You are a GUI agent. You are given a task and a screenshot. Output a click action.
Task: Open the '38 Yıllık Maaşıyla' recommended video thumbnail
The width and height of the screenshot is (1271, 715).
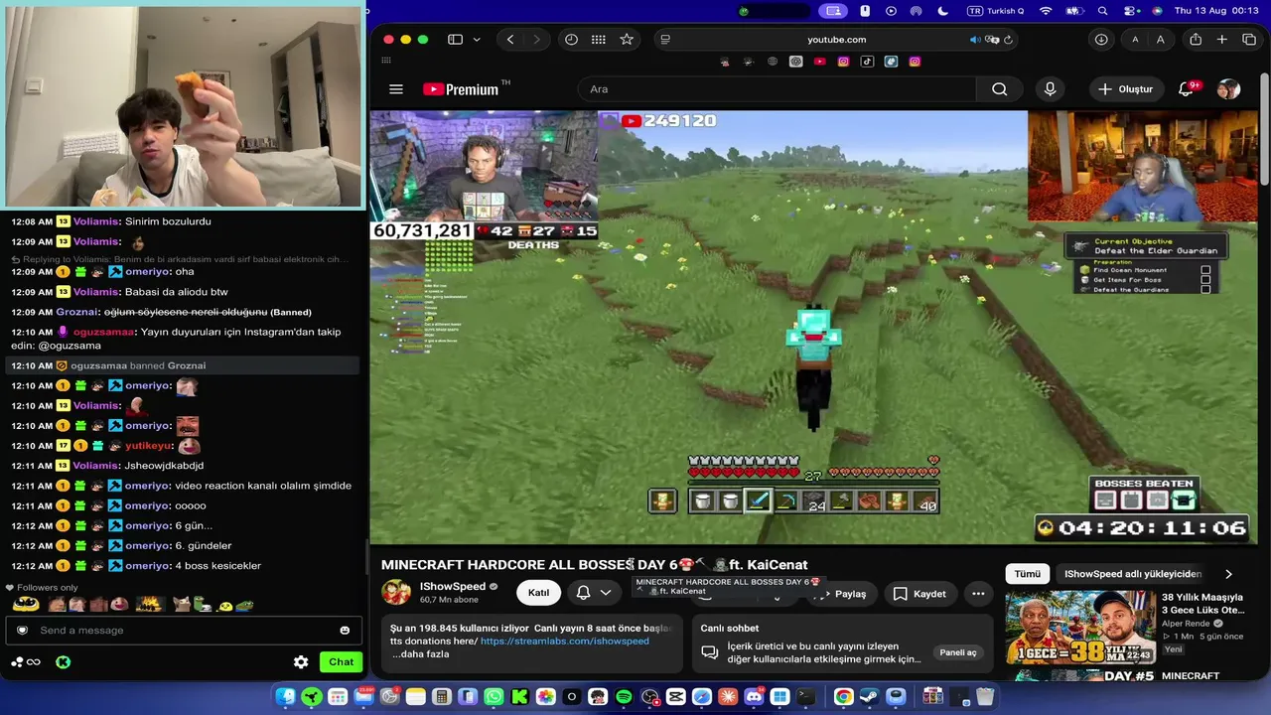click(1080, 629)
